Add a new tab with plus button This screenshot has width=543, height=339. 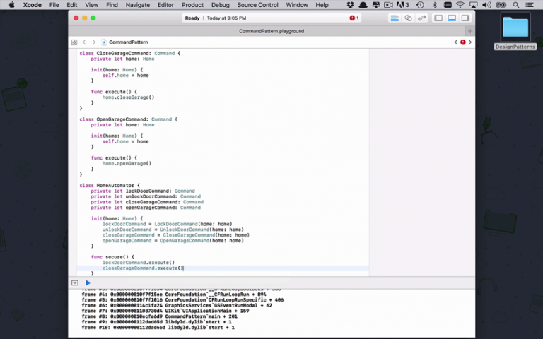point(470,31)
